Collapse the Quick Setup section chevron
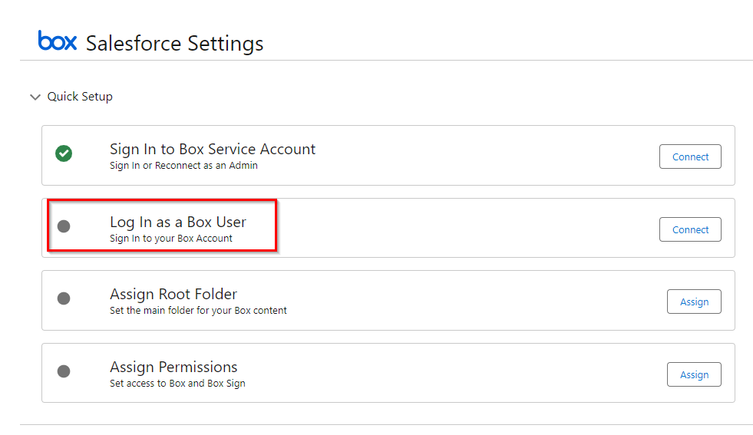753x435 pixels. (35, 97)
